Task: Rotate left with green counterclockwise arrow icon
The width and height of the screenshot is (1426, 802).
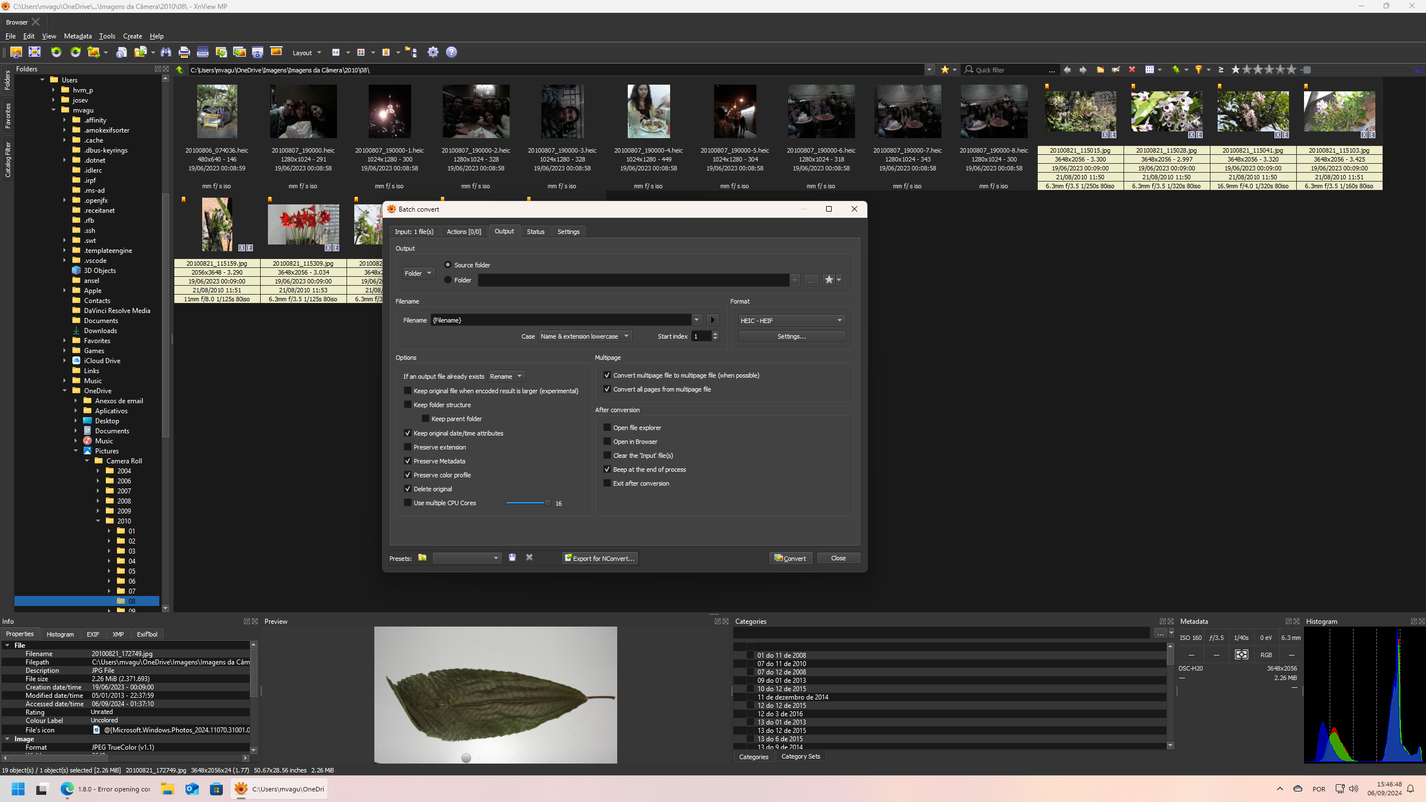Action: pos(56,52)
